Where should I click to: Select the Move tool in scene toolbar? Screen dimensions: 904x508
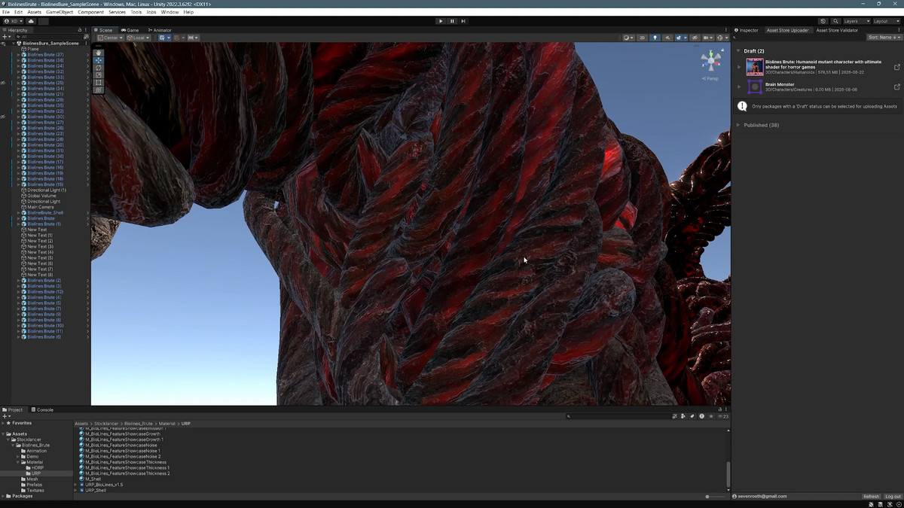99,60
